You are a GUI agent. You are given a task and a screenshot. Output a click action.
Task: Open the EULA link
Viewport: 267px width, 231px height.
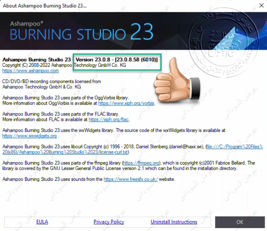pyautogui.click(x=42, y=222)
